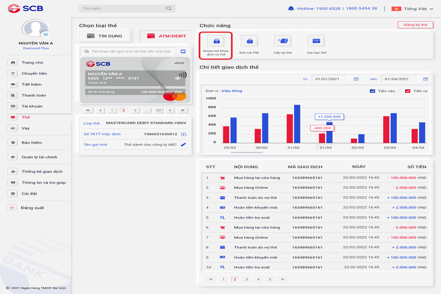Go to next card page (›)
Screen dimensions: 441x294
[170, 110]
